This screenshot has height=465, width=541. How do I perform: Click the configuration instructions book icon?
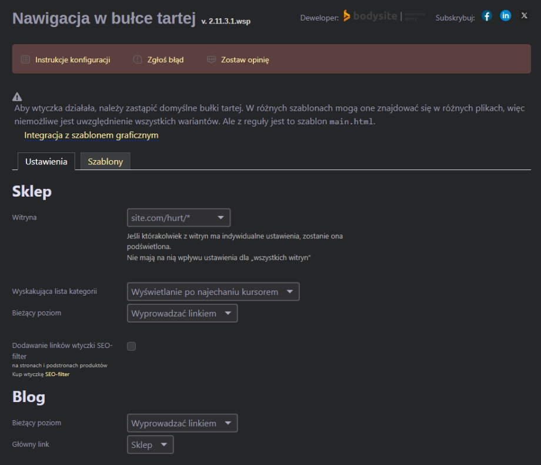[25, 59]
